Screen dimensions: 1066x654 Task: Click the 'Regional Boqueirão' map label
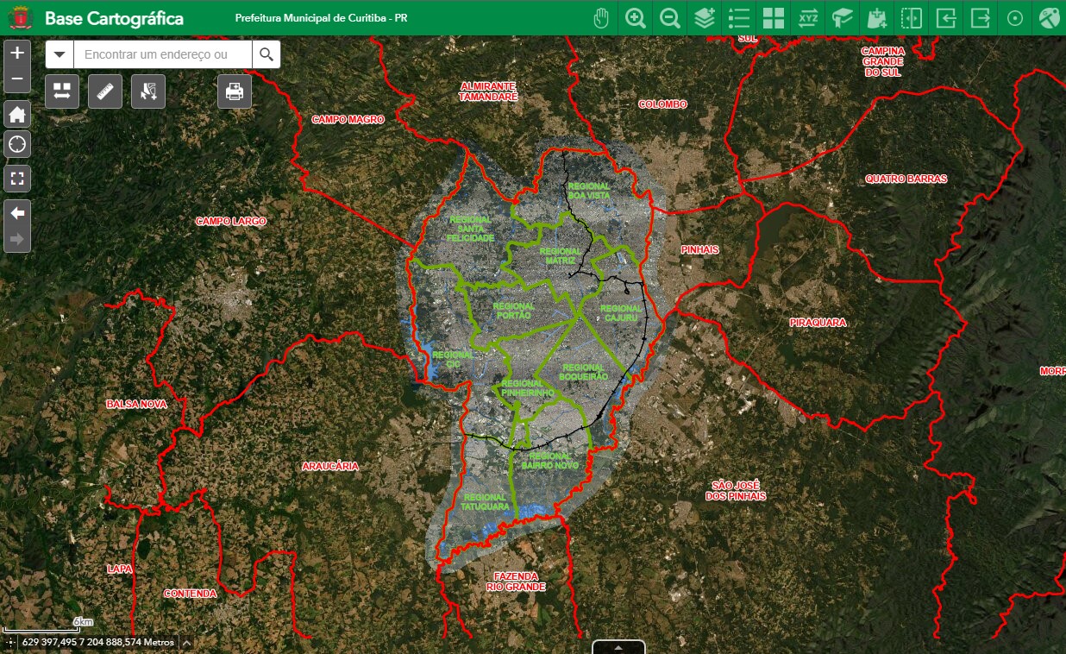[x=584, y=372]
